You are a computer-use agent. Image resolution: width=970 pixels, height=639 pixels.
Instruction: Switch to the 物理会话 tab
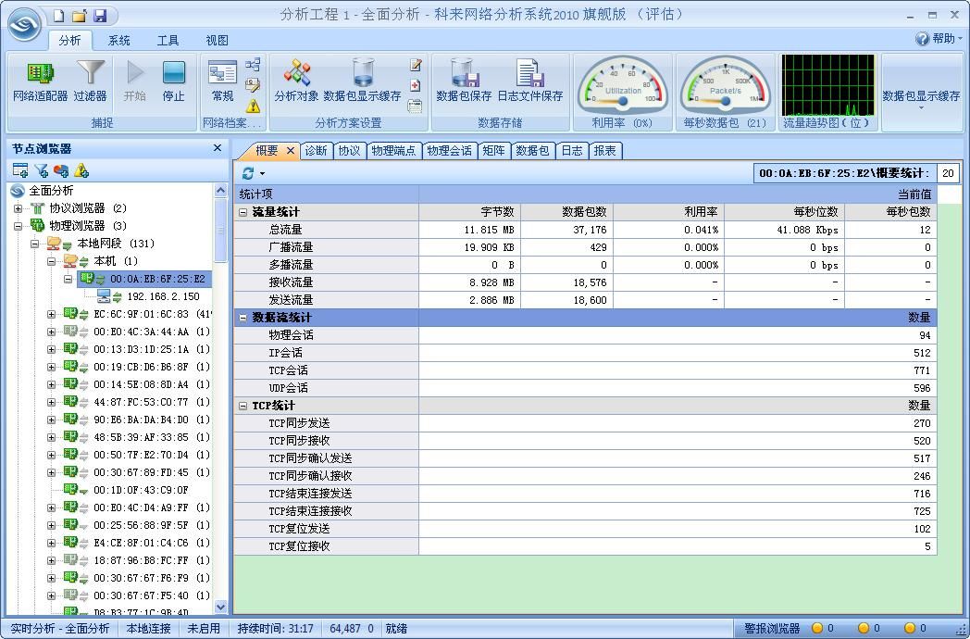(449, 150)
